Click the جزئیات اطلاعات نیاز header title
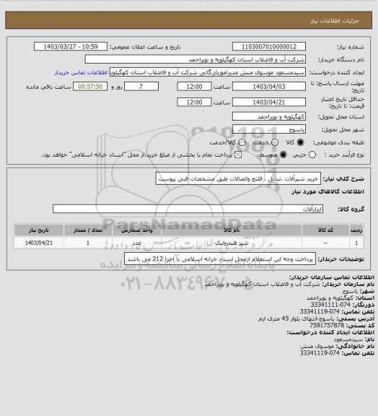 [335, 21]
